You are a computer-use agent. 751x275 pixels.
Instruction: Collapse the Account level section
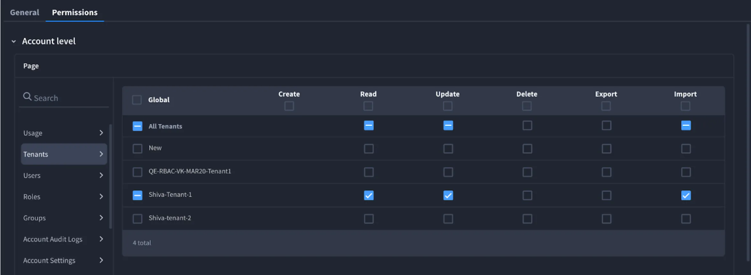click(14, 41)
